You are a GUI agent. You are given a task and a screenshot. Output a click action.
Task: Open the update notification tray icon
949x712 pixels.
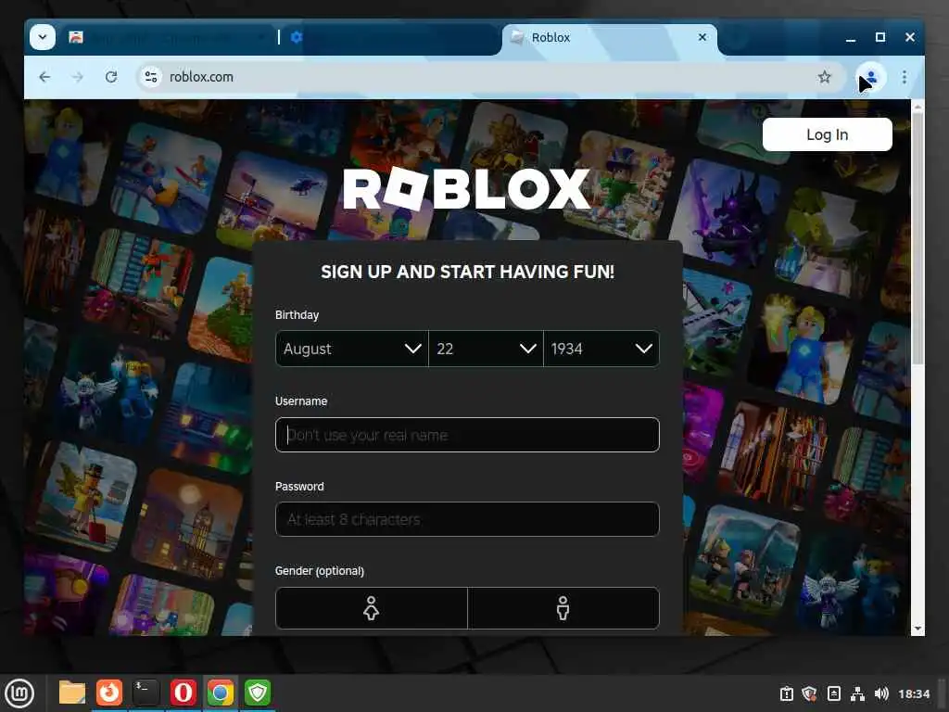click(786, 693)
